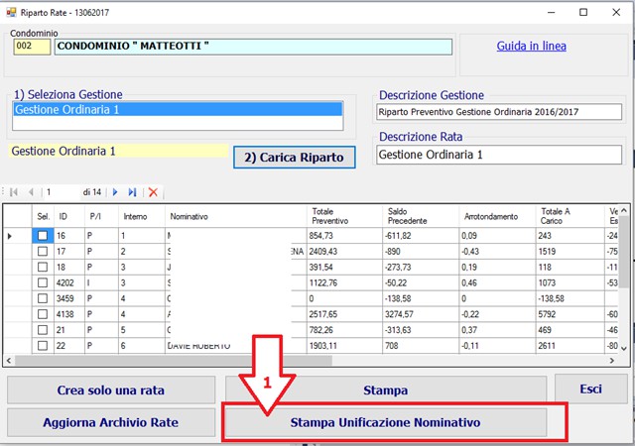Click Saldo Precedente cell 3274,57
635x446 pixels.
coord(421,314)
